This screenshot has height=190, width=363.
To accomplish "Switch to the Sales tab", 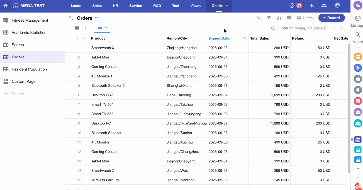I will 97,6.
